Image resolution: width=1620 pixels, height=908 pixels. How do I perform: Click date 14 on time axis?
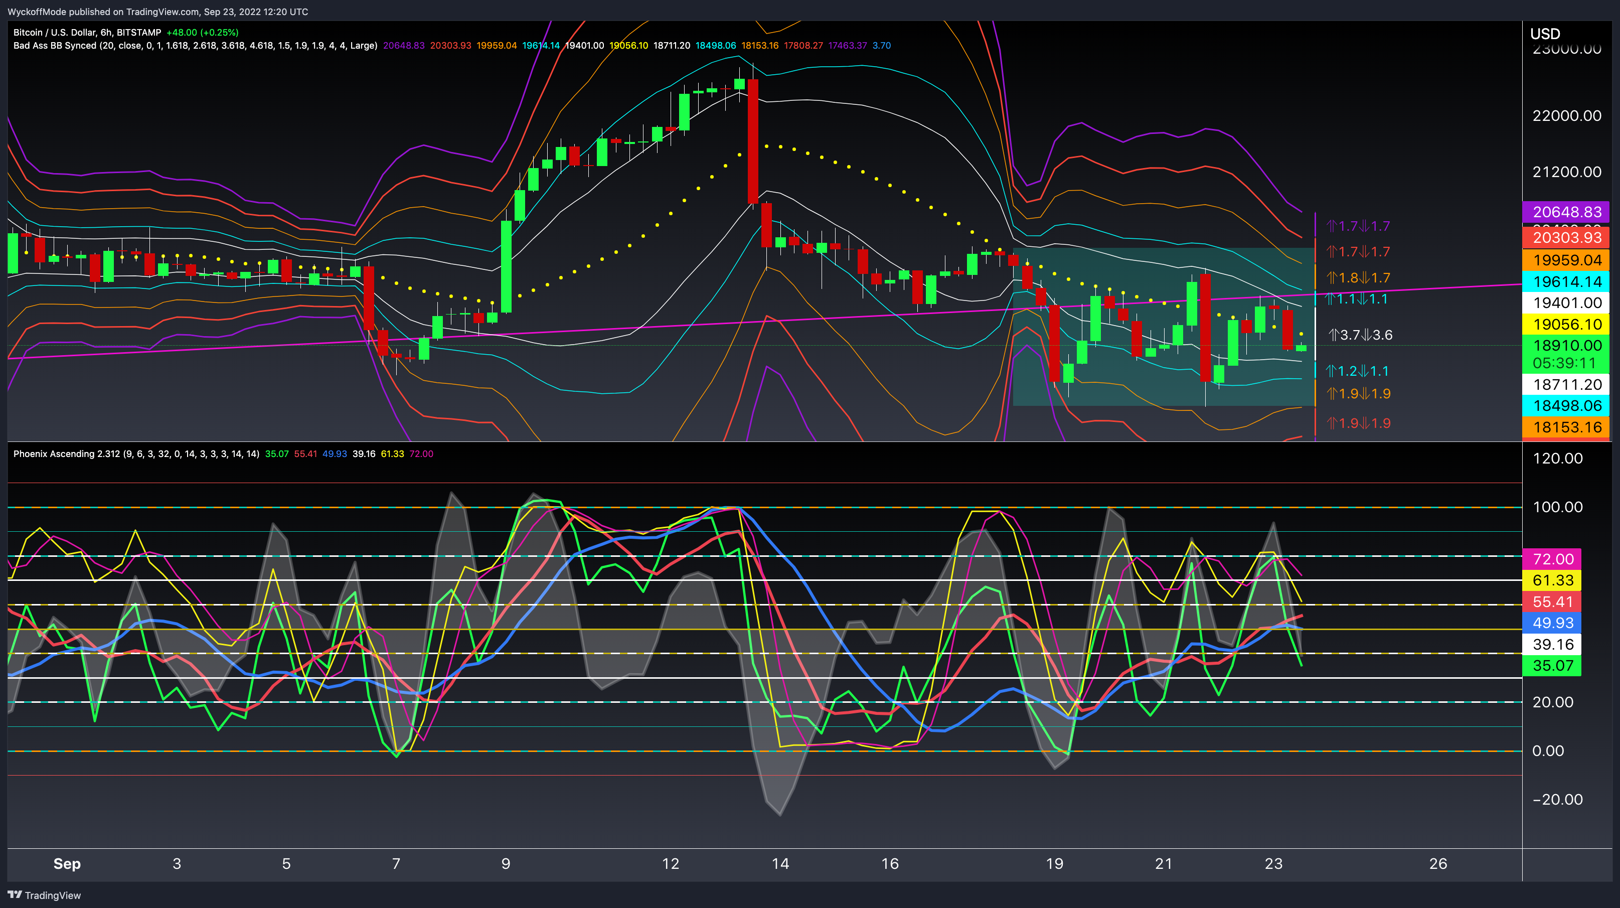(780, 864)
